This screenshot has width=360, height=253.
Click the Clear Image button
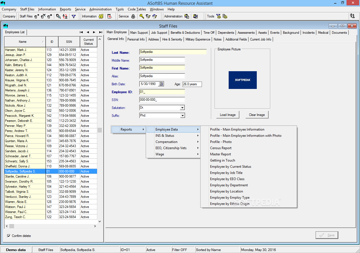tap(257, 115)
